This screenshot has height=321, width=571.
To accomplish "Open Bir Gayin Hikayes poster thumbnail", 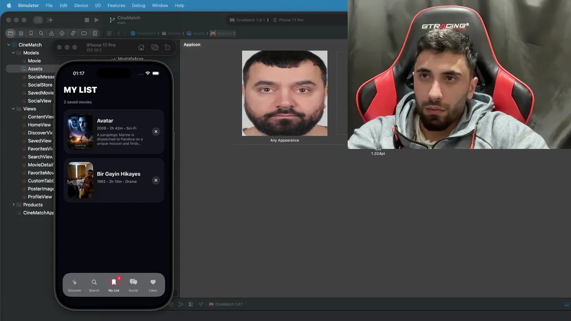I will pyautogui.click(x=80, y=180).
